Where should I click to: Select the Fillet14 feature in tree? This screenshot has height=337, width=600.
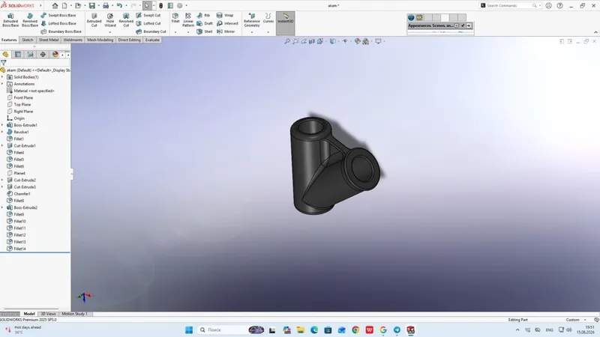pos(20,249)
